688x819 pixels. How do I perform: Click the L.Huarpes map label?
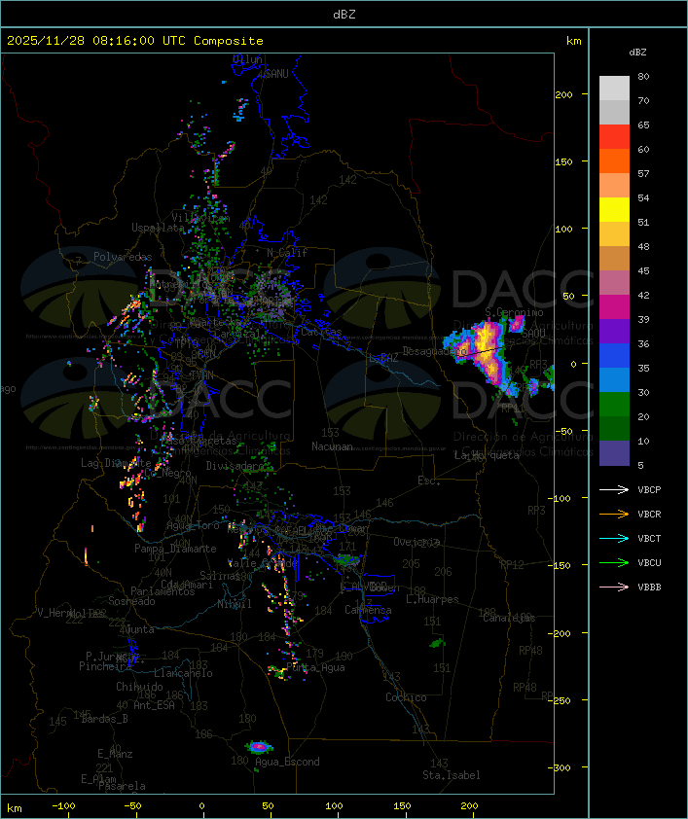(x=432, y=599)
